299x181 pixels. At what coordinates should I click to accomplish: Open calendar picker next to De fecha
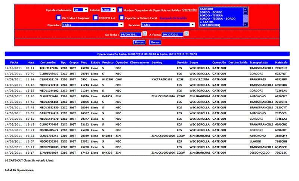point(145,34)
